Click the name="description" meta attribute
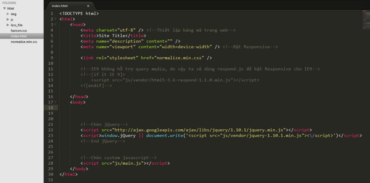Image resolution: width=370 pixels, height=183 pixels. (x=120, y=41)
